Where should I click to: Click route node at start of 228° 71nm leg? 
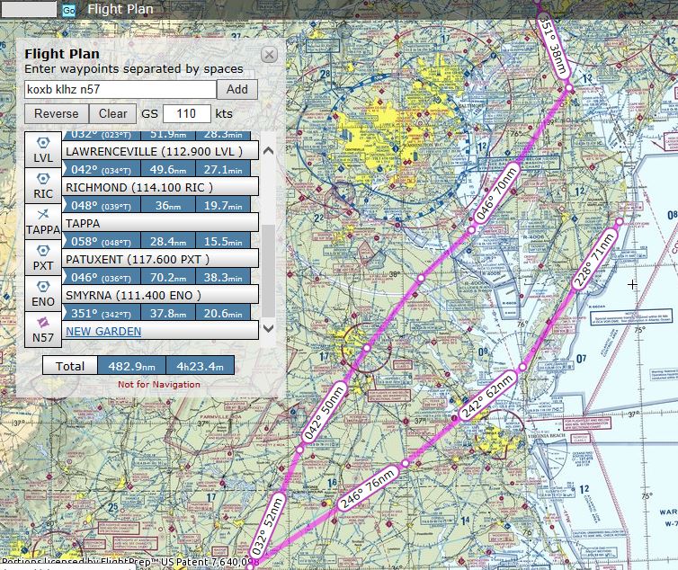(x=620, y=222)
